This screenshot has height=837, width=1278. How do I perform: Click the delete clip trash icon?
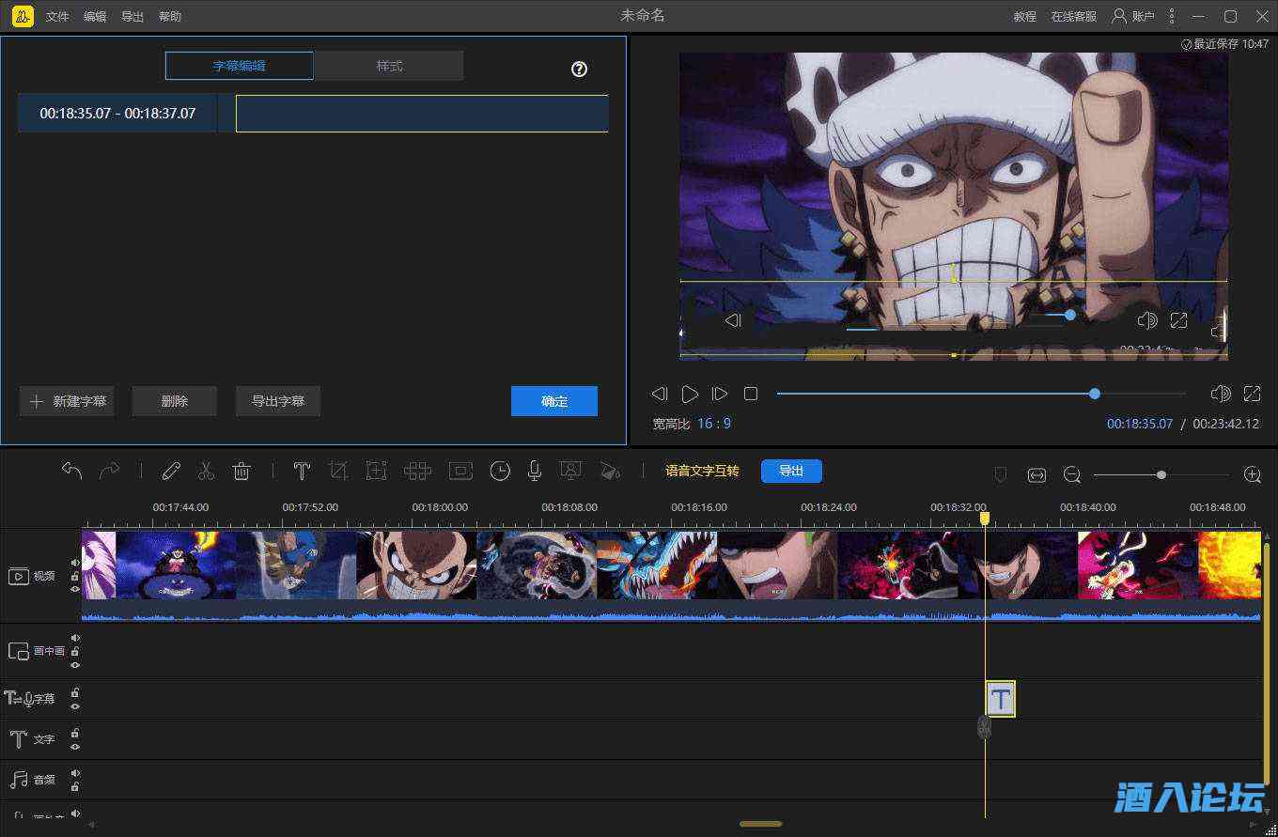tap(242, 470)
